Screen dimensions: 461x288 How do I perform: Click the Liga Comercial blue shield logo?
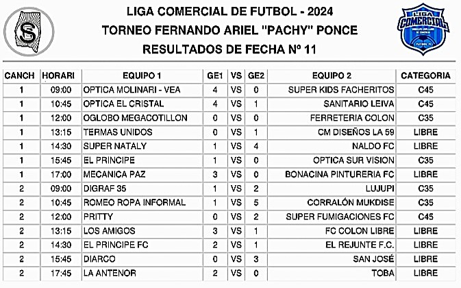(x=423, y=29)
